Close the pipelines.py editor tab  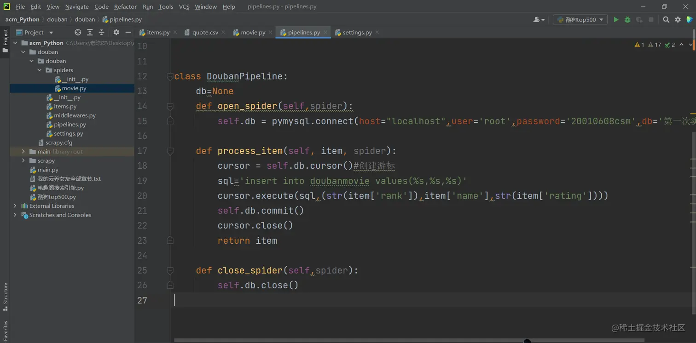click(325, 32)
